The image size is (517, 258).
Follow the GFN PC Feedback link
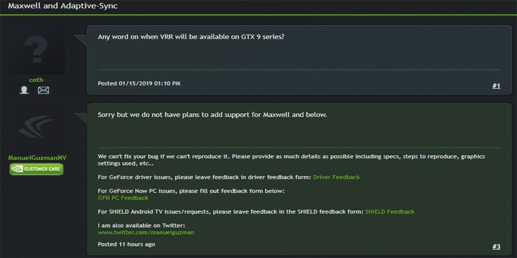[x=123, y=198]
